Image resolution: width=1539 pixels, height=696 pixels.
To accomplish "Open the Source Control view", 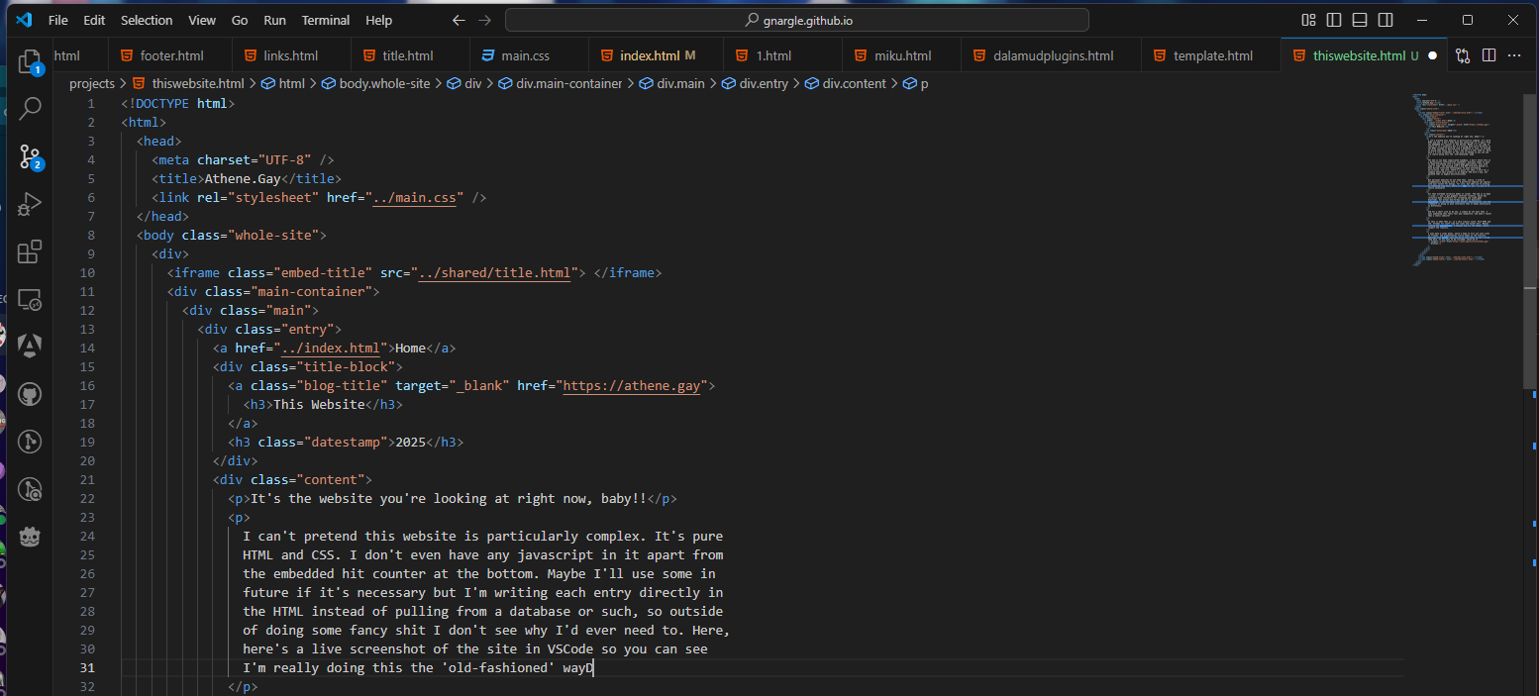I will pos(30,155).
